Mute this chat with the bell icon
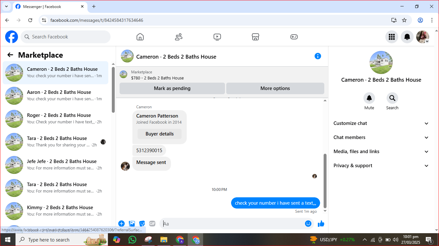The height and width of the screenshot is (246, 439). (369, 98)
